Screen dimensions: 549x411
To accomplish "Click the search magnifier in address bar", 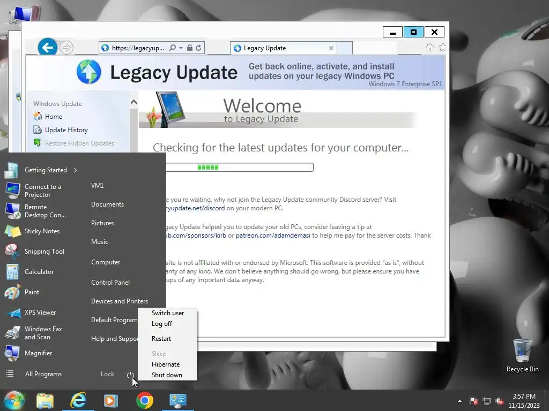I will point(172,48).
